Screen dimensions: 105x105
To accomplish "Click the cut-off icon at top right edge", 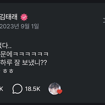I will click(104, 20).
